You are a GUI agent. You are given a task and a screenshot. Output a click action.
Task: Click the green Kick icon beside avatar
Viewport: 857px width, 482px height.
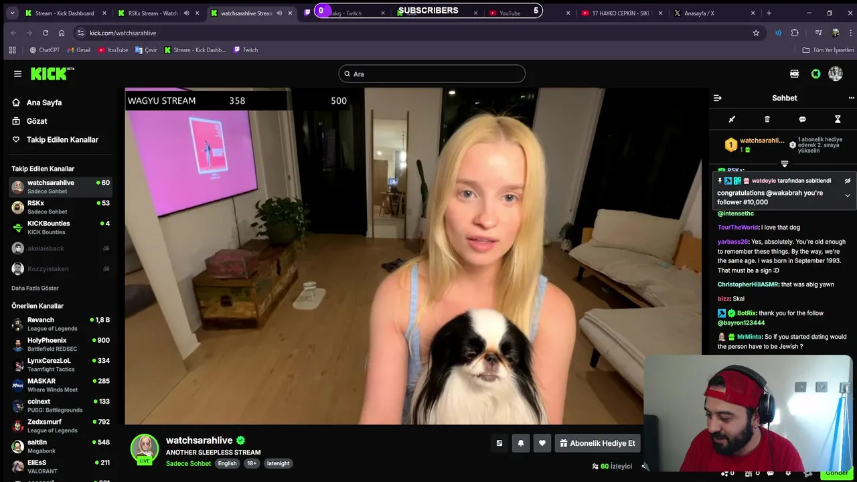click(x=815, y=74)
